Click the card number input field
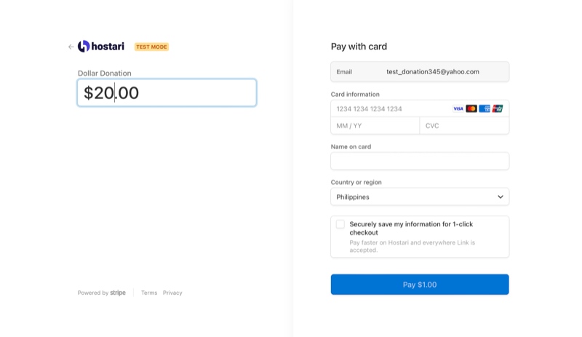Screen dimensions: 582x337 pyautogui.click(x=389, y=108)
